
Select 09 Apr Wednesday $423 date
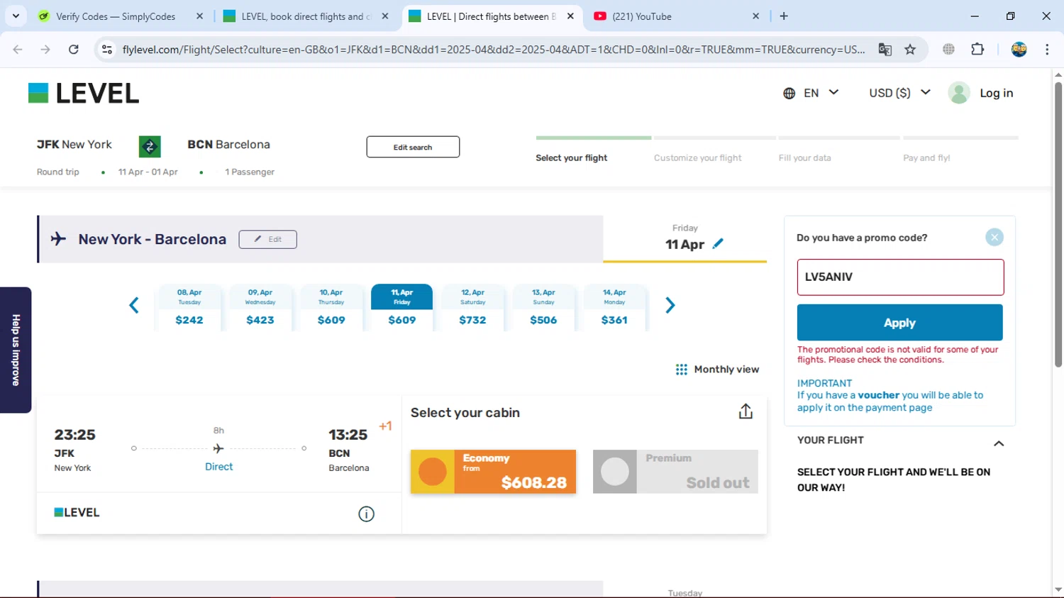pyautogui.click(x=260, y=307)
